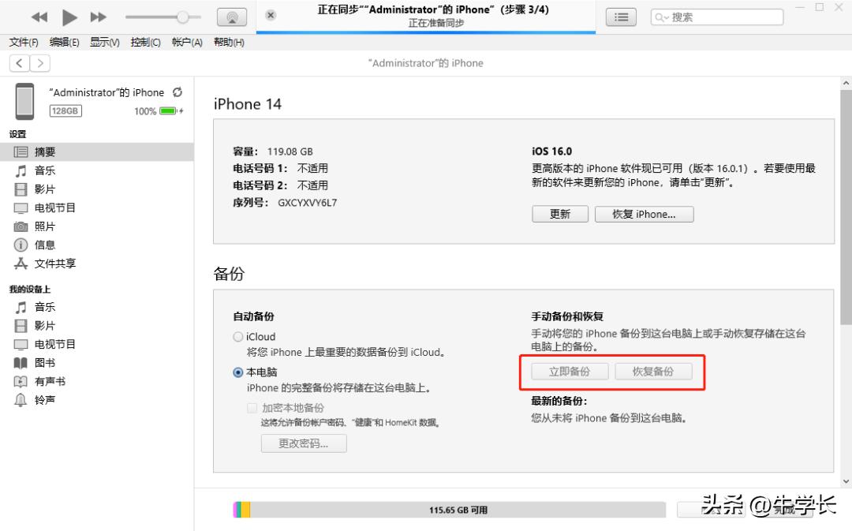Click 立即备份 to back up now
The height and width of the screenshot is (531, 852).
(x=570, y=371)
